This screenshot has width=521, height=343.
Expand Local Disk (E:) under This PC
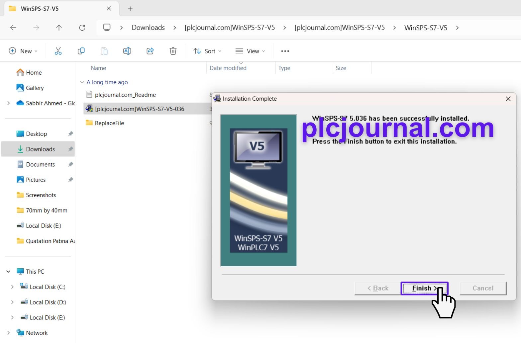point(12,317)
